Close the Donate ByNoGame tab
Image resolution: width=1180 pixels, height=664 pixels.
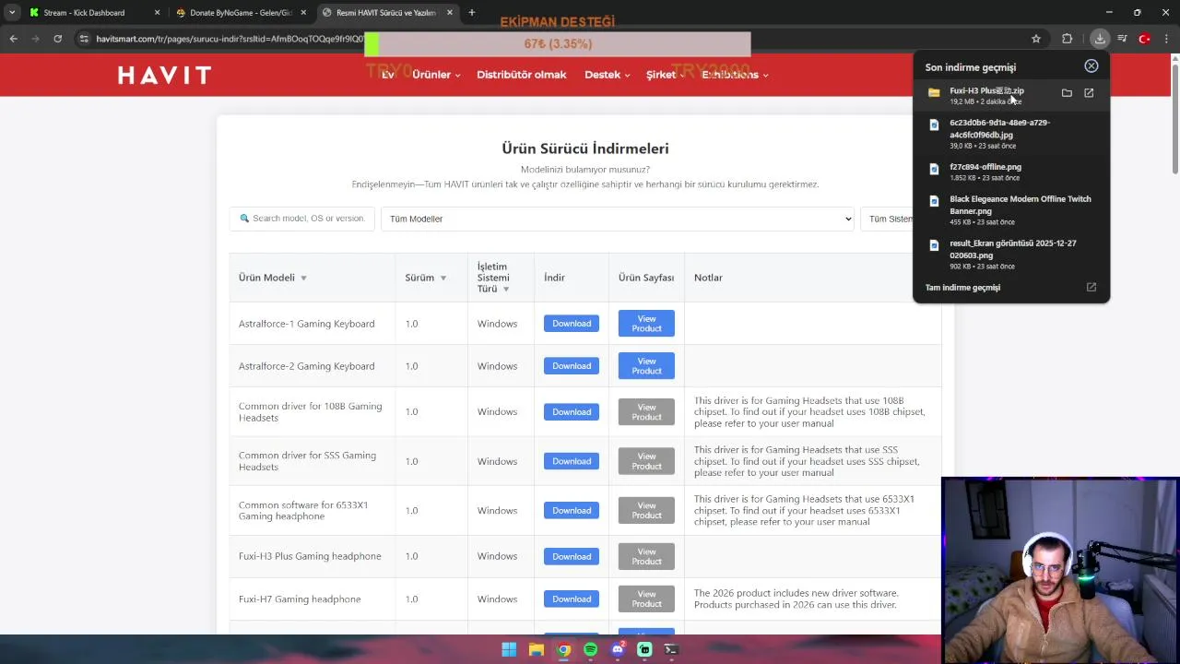pos(304,13)
